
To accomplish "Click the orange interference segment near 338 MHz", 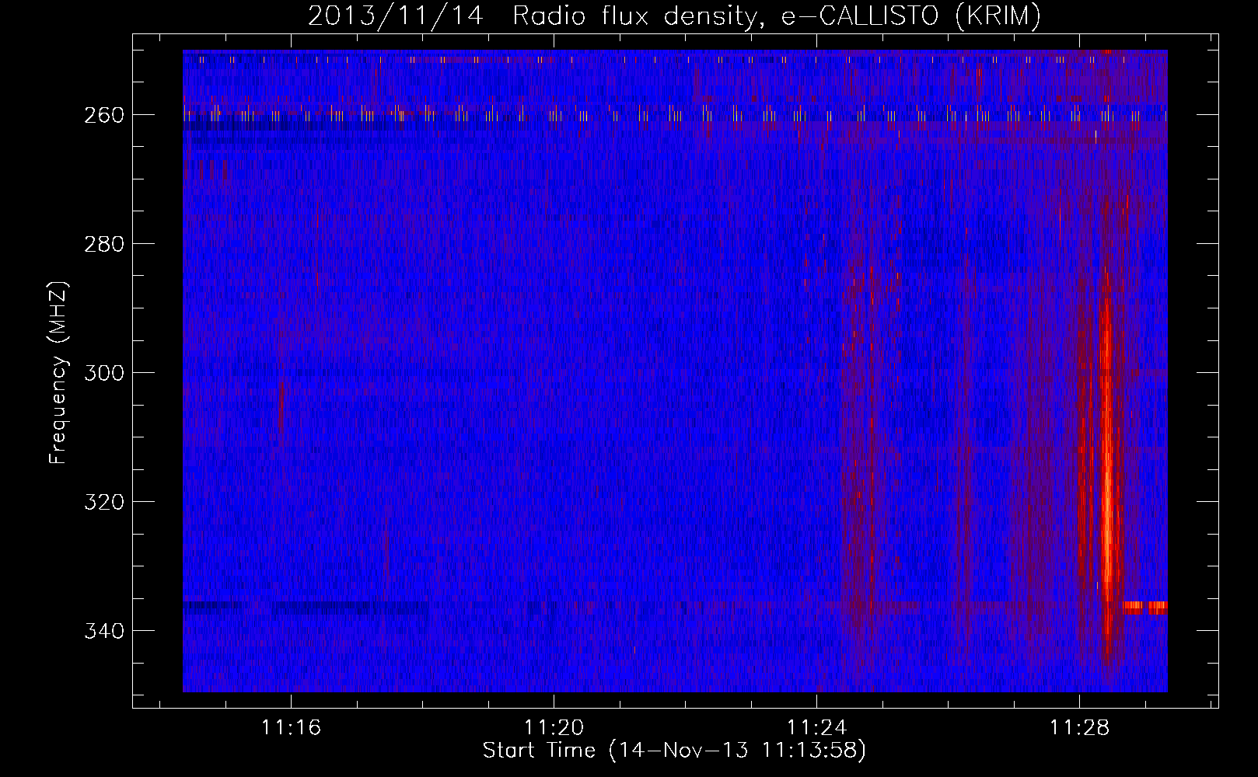I will pyautogui.click(x=1144, y=608).
